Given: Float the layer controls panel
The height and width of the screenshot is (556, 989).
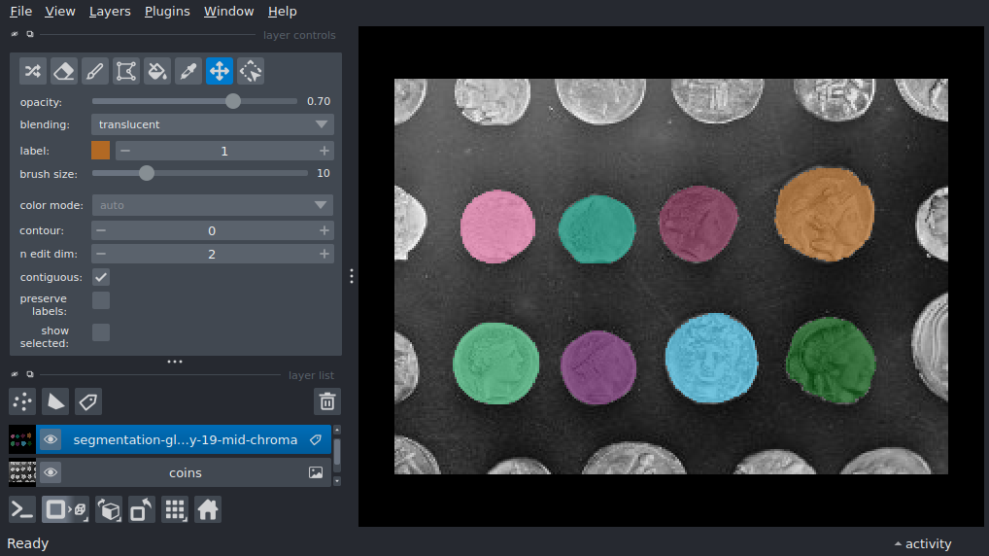Looking at the screenshot, I should click(x=30, y=34).
